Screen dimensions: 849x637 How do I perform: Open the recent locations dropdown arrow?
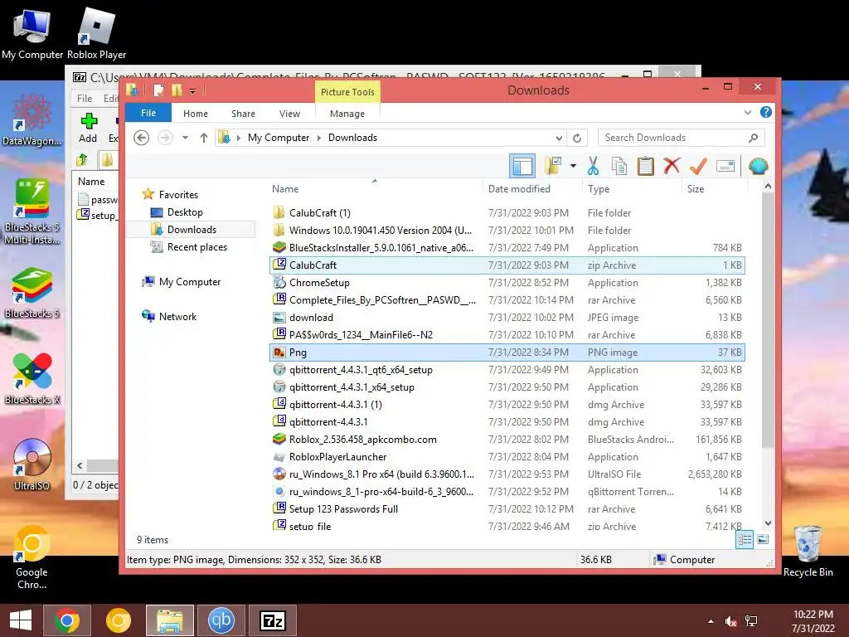point(185,138)
